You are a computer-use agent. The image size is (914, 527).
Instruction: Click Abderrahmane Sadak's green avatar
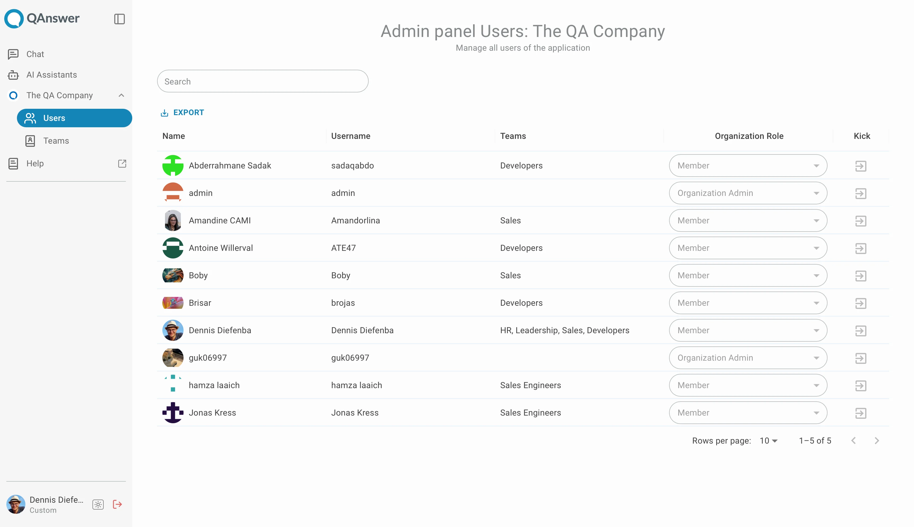(173, 165)
